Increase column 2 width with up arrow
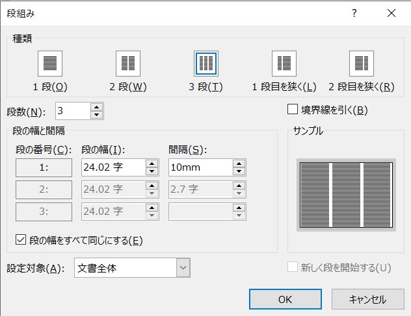This screenshot has width=411, height=316. pos(152,186)
